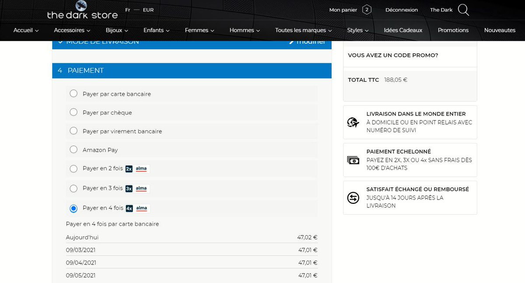
Task: Open Nouveautes menu item
Action: [500, 30]
